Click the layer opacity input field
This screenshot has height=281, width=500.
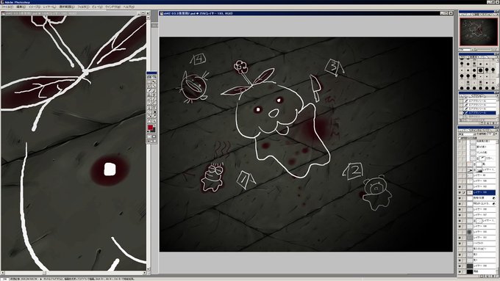(490, 134)
